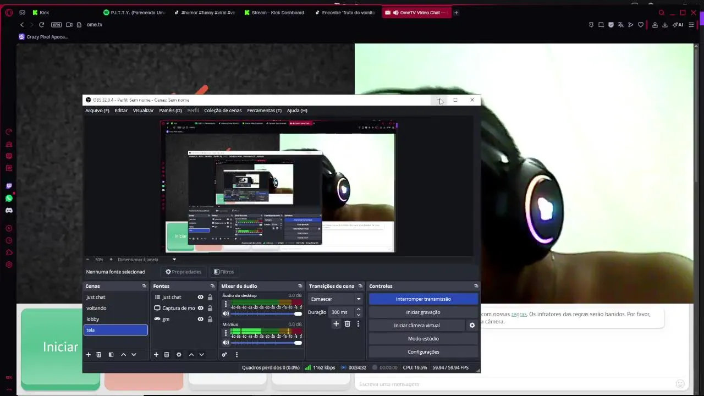Viewport: 704px width, 396px height.
Task: Move source down in Fontes panel
Action: click(x=202, y=355)
